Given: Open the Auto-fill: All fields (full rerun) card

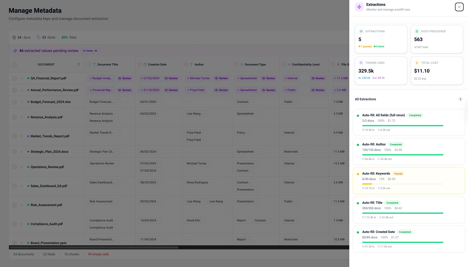Looking at the screenshot, I should [409, 123].
